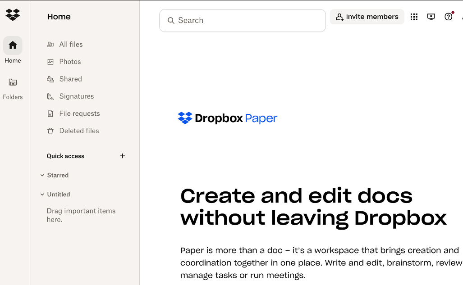View Deleted files
Viewport: 463px width, 285px height.
[x=79, y=131]
